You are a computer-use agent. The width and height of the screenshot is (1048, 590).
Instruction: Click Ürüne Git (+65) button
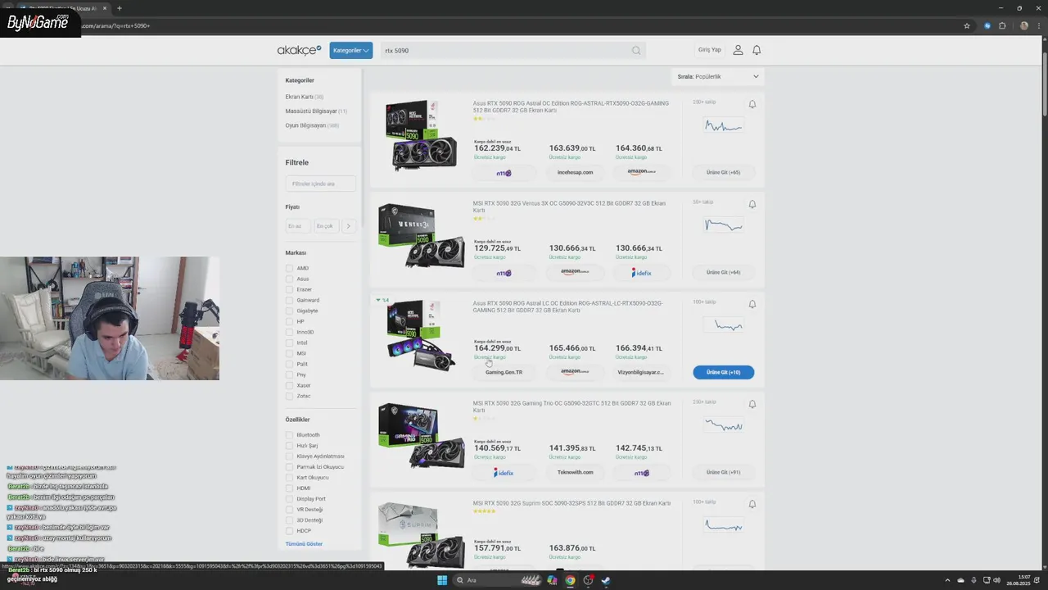[x=723, y=172]
